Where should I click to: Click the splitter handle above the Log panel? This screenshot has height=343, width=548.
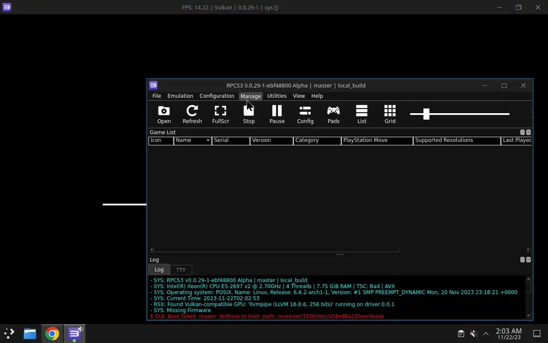pos(340,254)
